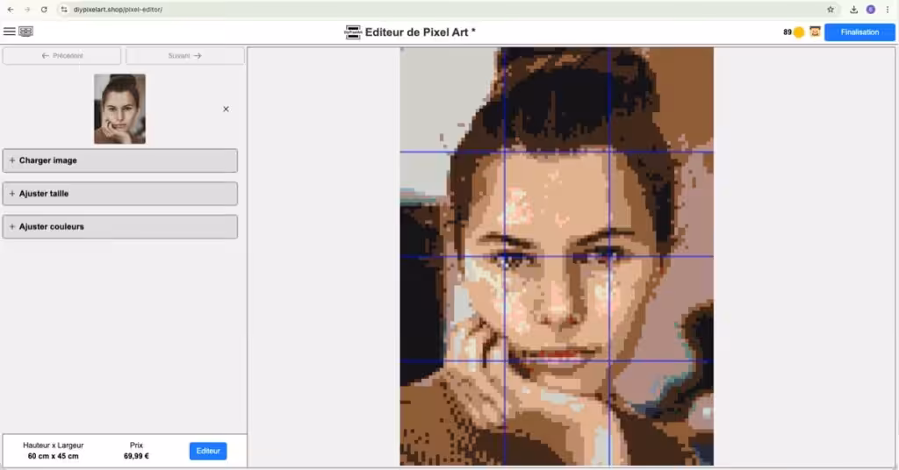
Task: Expand the Ajuster taille section
Action: pos(119,194)
